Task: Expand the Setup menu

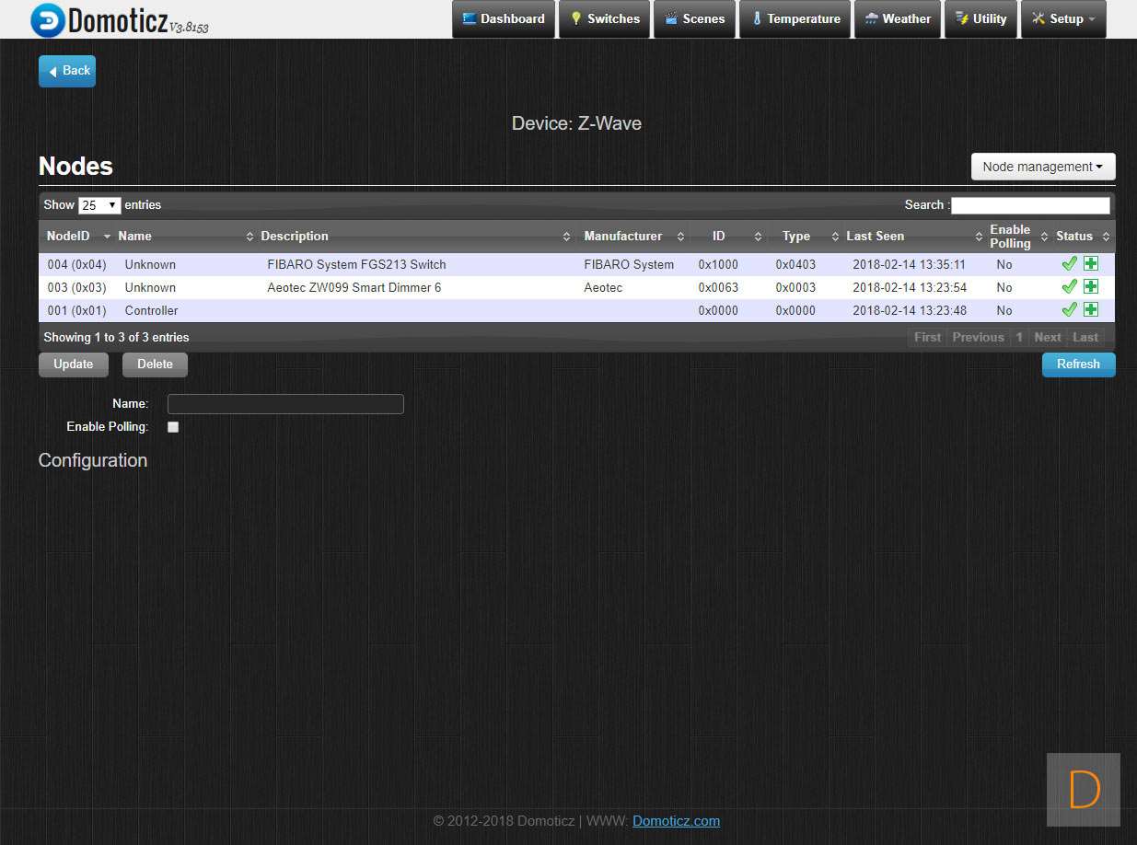Action: pyautogui.click(x=1063, y=19)
